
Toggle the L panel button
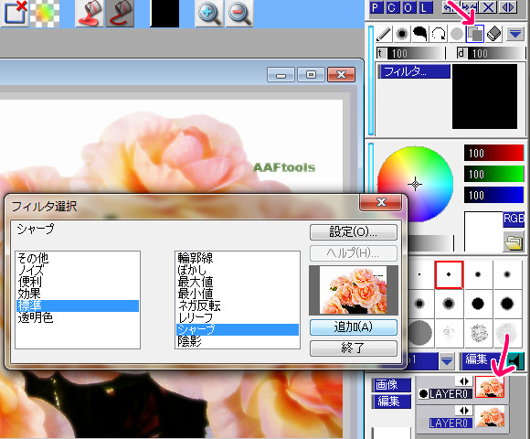click(425, 7)
